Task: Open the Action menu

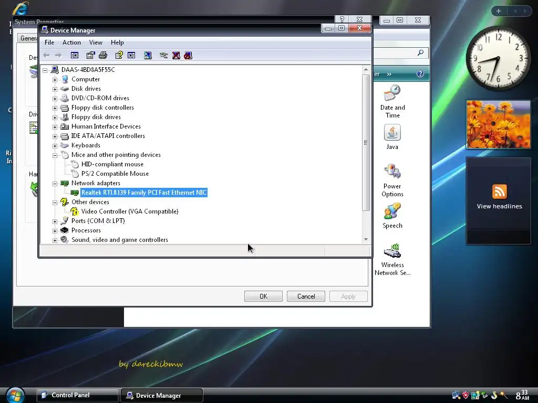Action: coord(71,43)
